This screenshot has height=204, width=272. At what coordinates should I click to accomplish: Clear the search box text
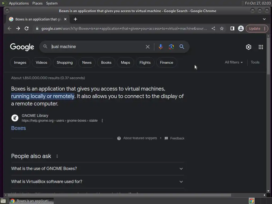pyautogui.click(x=148, y=47)
